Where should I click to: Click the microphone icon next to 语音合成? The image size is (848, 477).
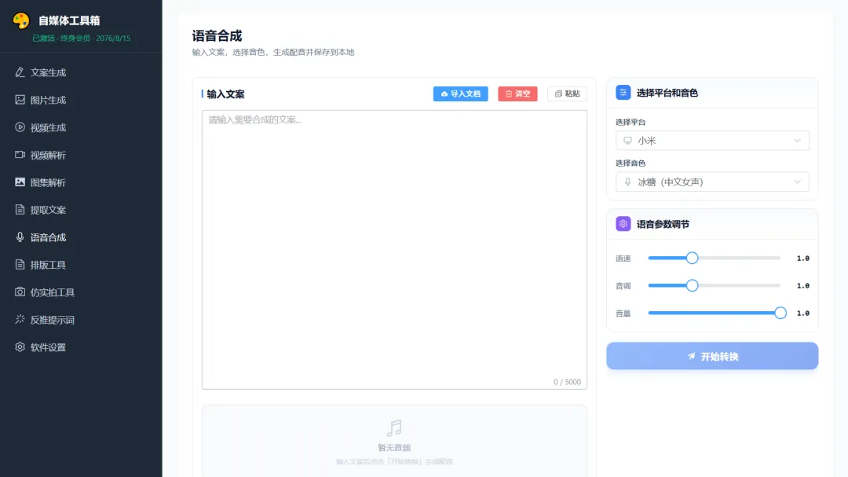(20, 237)
